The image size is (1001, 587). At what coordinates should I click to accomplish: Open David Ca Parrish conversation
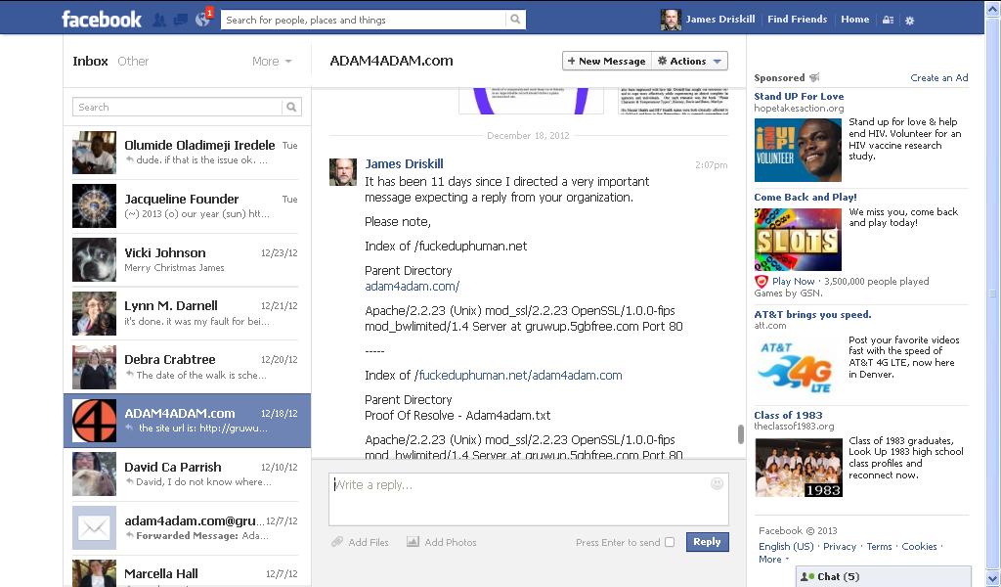pos(187,474)
